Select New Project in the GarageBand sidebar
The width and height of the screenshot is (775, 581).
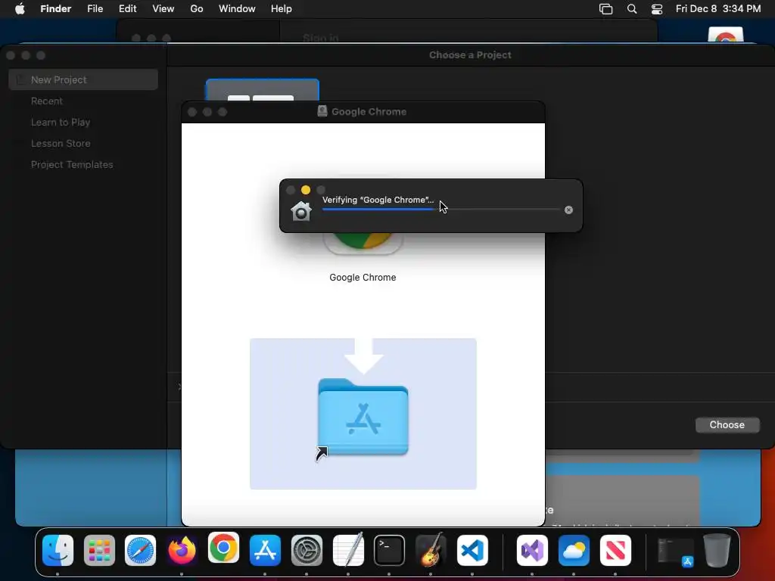(83, 79)
